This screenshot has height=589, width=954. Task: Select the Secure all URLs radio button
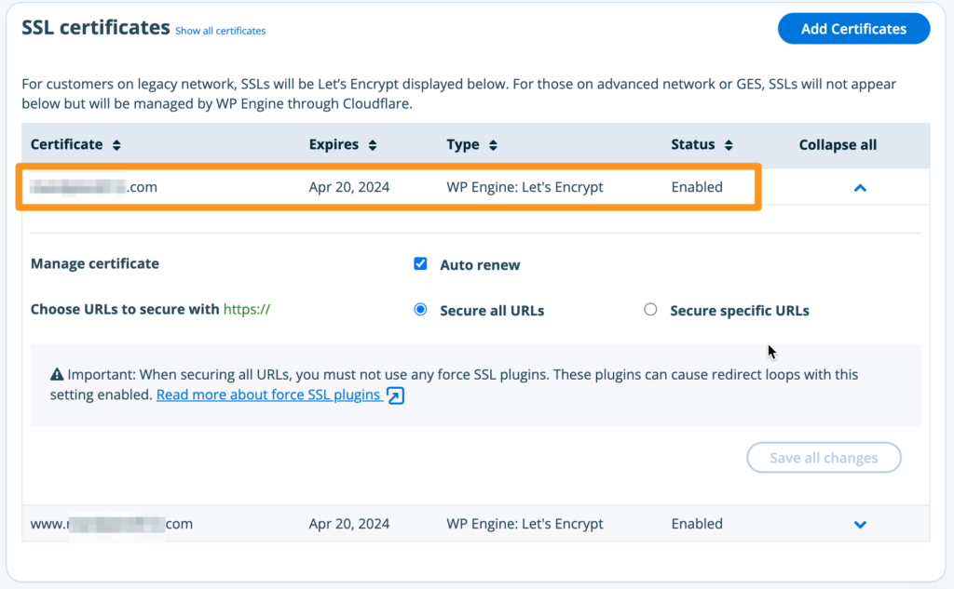tap(420, 310)
